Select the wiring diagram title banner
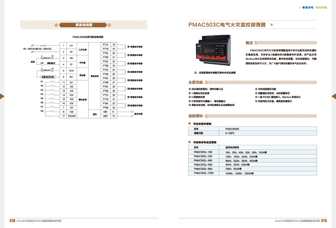The width and height of the screenshot is (336, 228). click(x=86, y=25)
